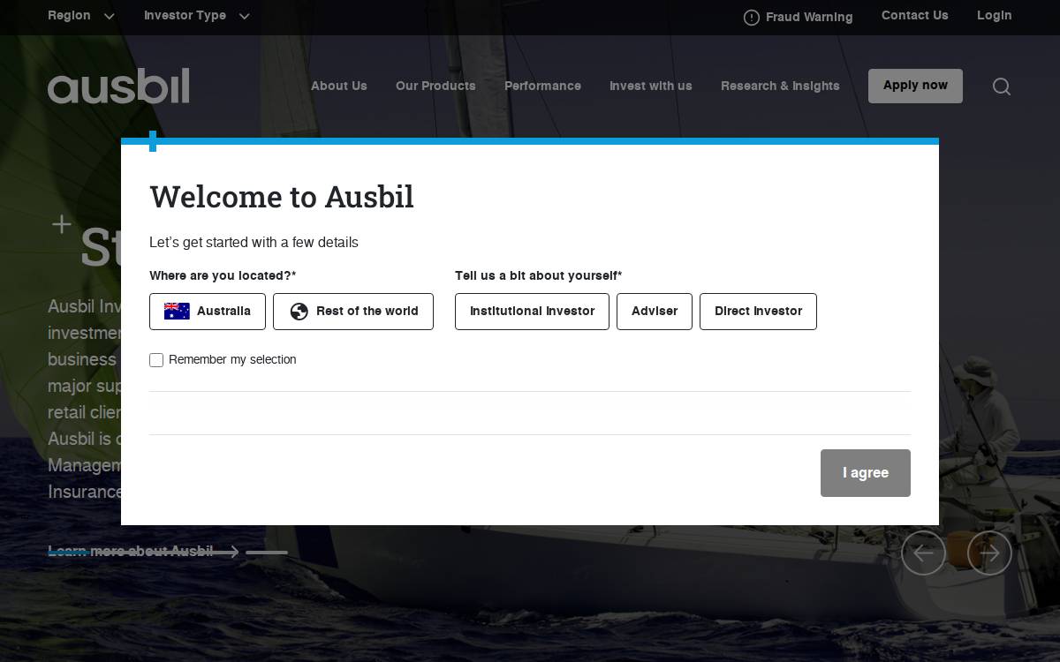This screenshot has width=1060, height=662.
Task: Expand the Investor Type dropdown
Action: [197, 16]
